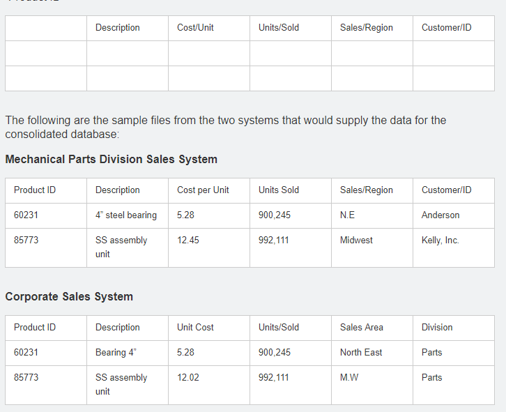The width and height of the screenshot is (506, 412).
Task: Click the paragraph starting 'The following are the sample files'
Action: (x=226, y=127)
